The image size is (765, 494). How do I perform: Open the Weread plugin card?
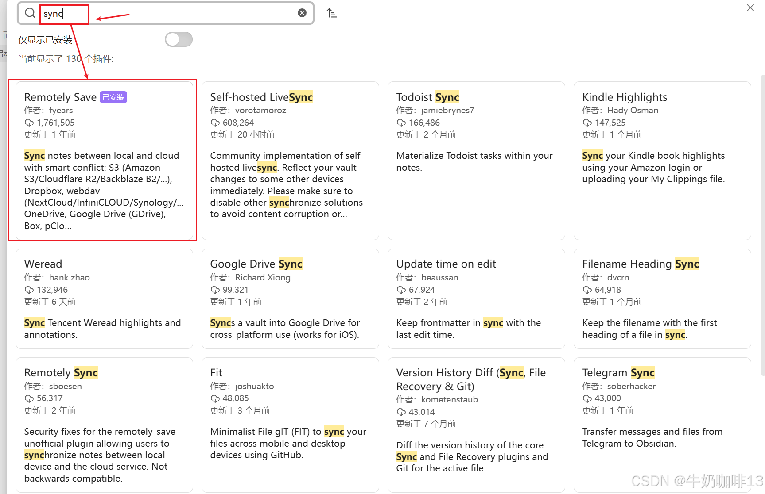(x=104, y=299)
